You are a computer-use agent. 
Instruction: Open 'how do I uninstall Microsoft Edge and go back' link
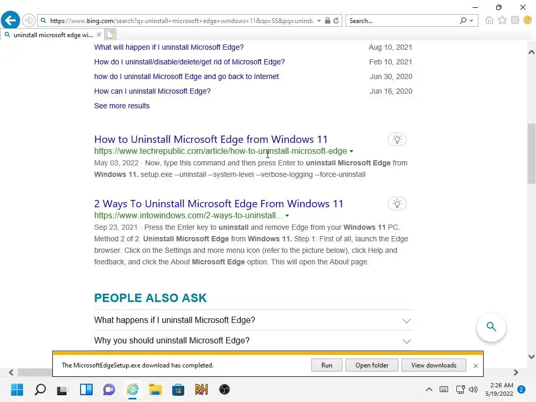pyautogui.click(x=186, y=76)
